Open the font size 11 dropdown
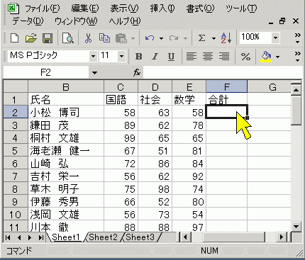Viewport: 305px width, 260px height. coord(121,56)
